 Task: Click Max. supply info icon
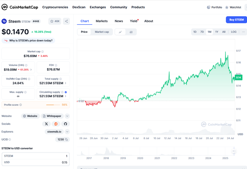25,92
